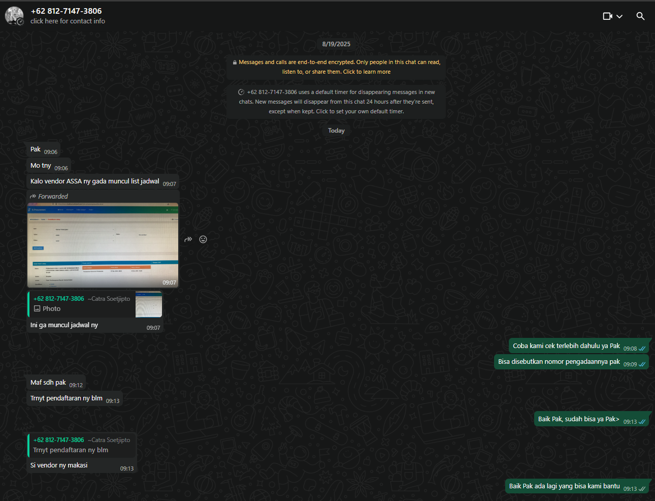
Task: Open the contact's profile picture
Action: (14, 16)
